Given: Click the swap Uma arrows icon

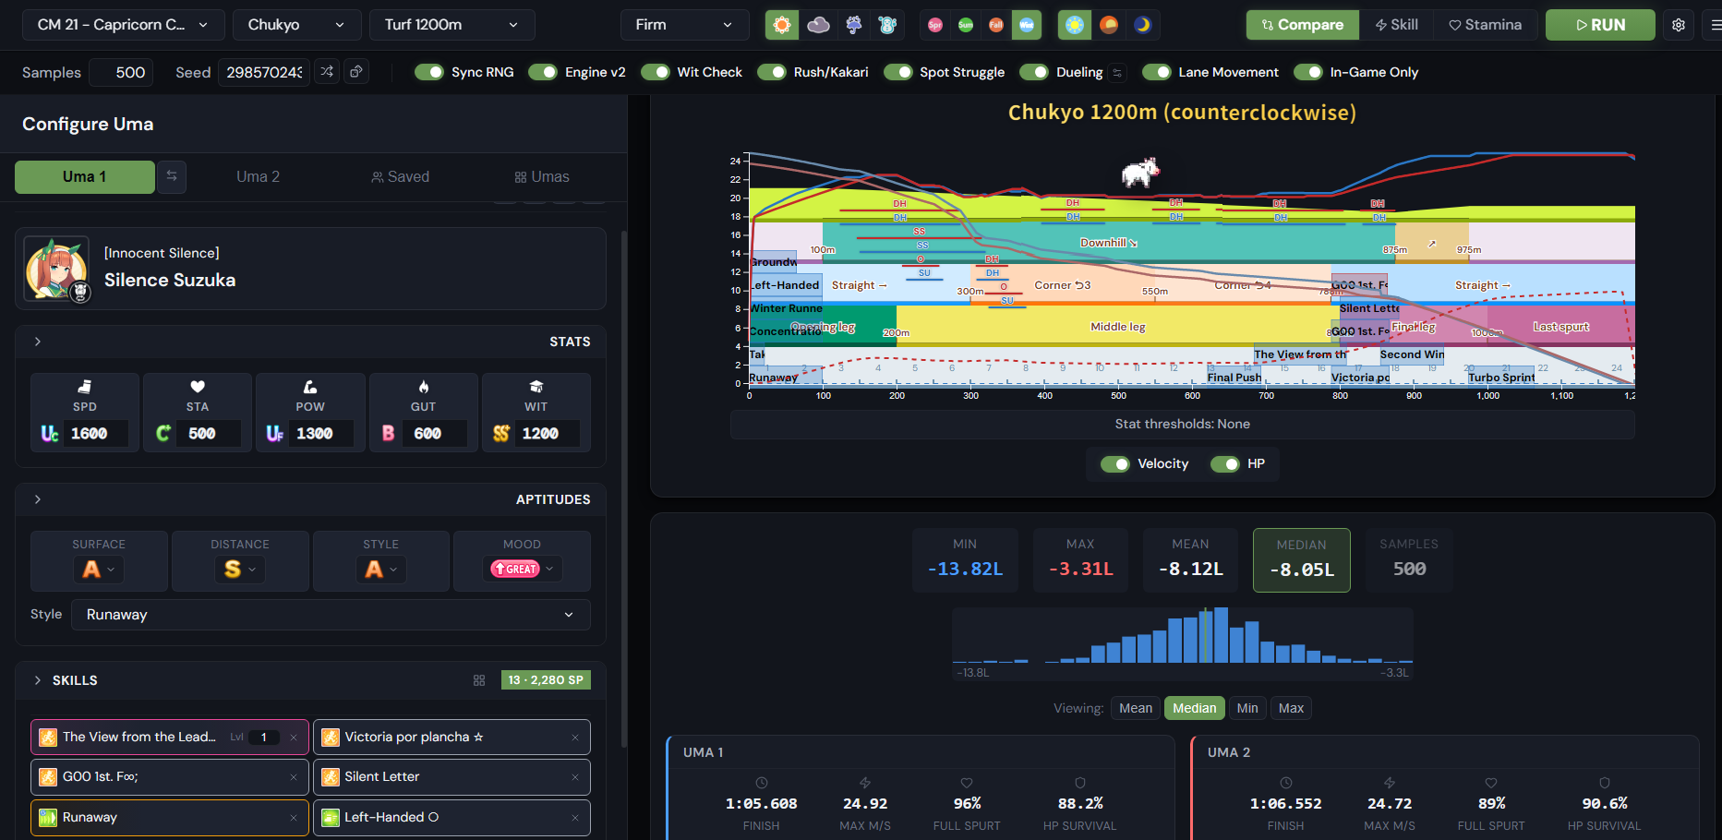Looking at the screenshot, I should (x=172, y=176).
